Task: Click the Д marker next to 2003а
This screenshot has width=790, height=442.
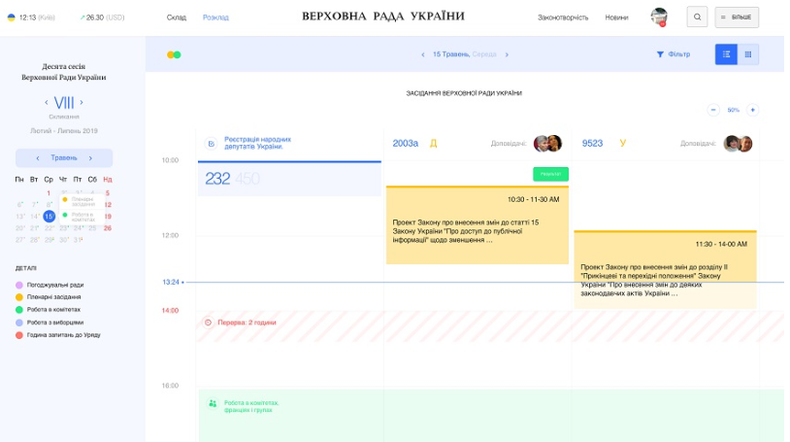Action: click(x=433, y=144)
